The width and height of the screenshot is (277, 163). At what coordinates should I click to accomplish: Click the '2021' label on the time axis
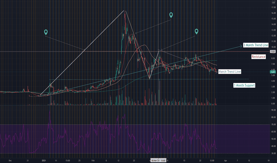click(44, 161)
